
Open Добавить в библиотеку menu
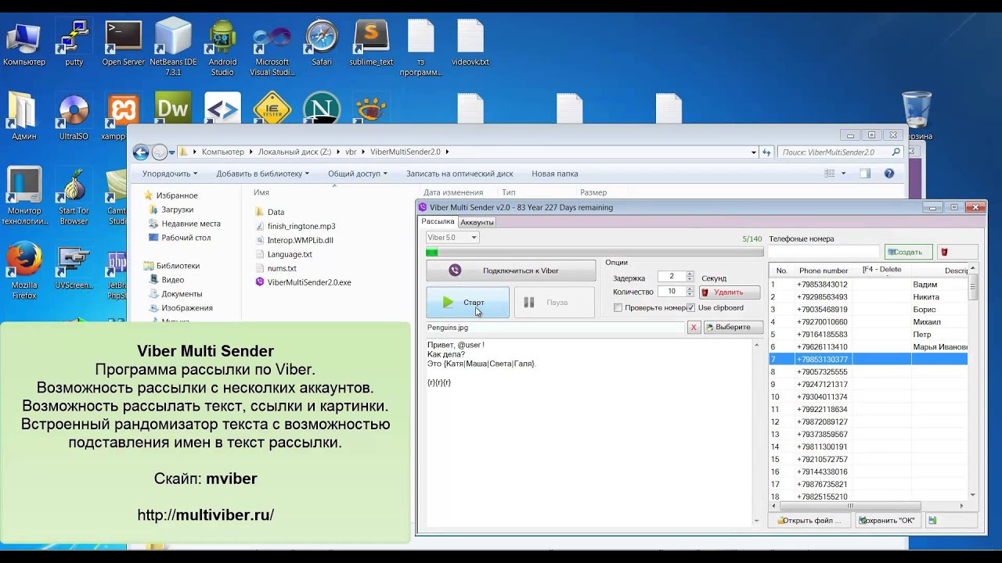[262, 174]
